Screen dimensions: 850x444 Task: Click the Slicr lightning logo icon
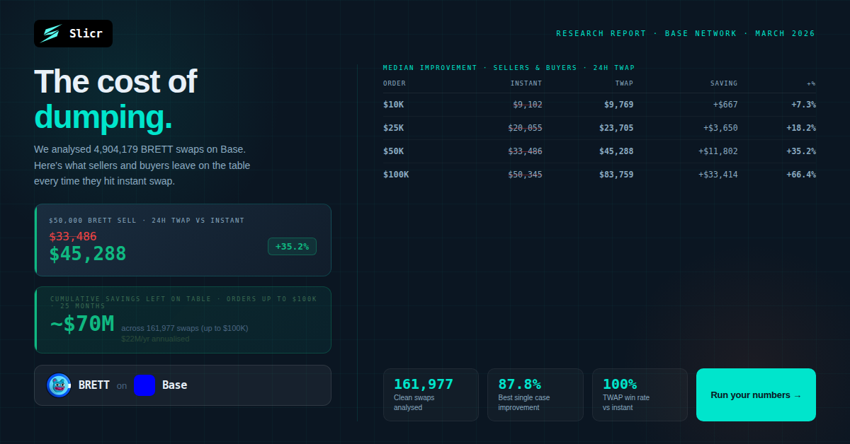tap(51, 34)
